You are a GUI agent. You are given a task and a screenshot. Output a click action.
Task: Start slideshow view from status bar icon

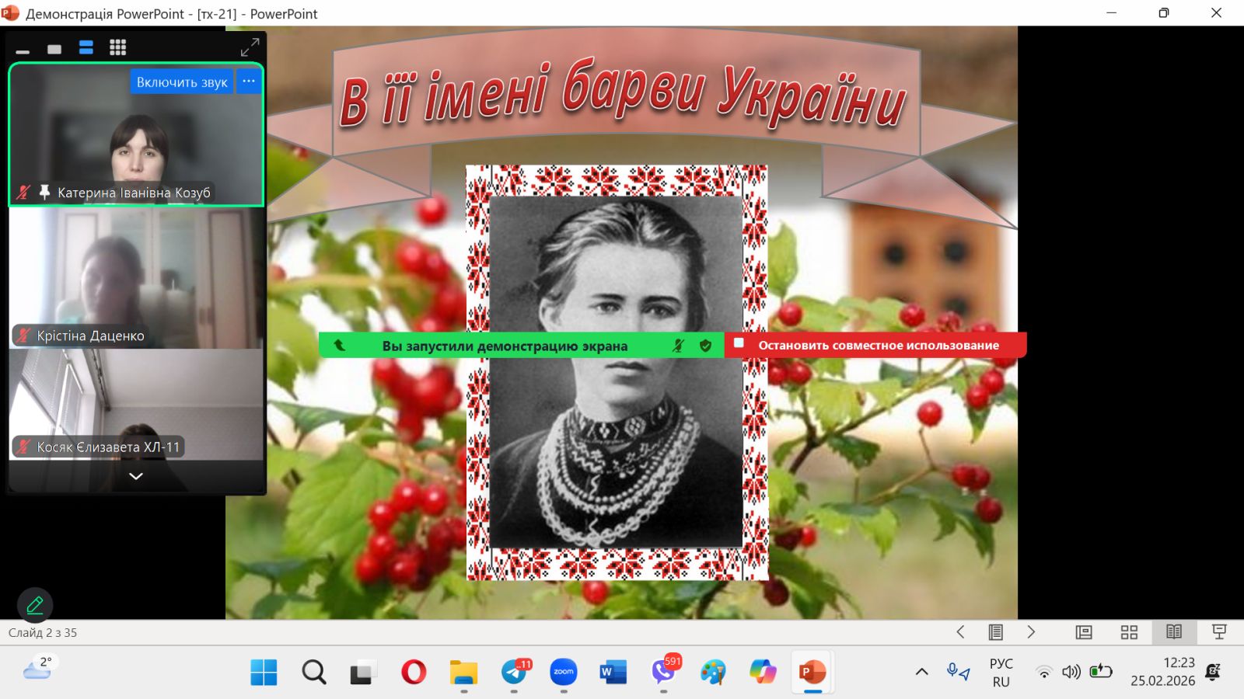point(1219,632)
